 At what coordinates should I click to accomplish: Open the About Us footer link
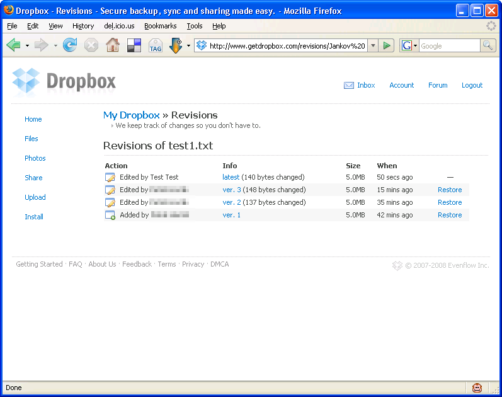pos(102,264)
